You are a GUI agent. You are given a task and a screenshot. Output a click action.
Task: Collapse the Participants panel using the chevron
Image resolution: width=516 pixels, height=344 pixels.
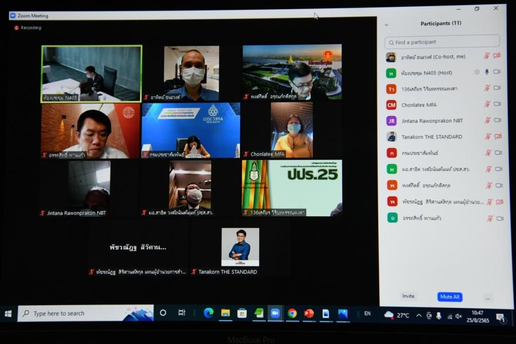(x=386, y=25)
